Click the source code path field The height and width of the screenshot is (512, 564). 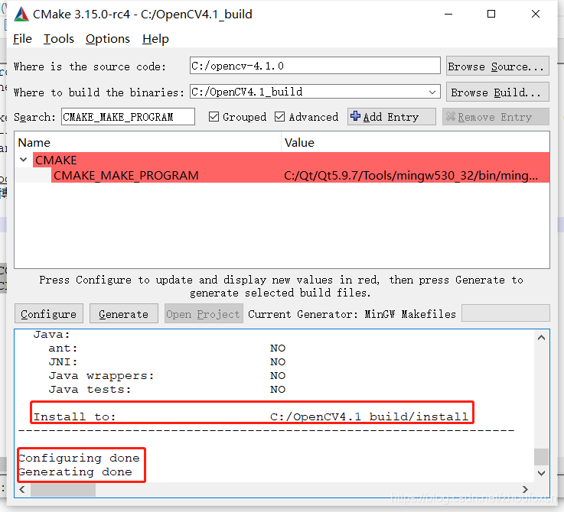pyautogui.click(x=315, y=66)
